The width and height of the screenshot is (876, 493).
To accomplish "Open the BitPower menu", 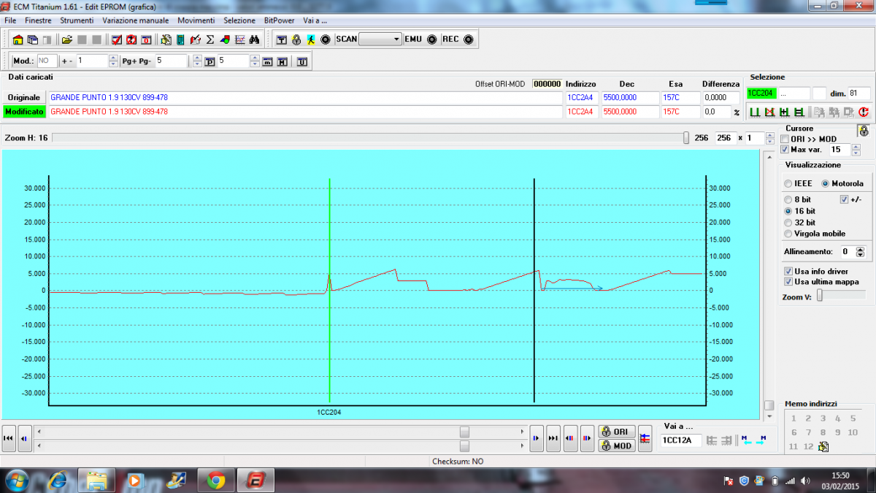I will click(279, 20).
